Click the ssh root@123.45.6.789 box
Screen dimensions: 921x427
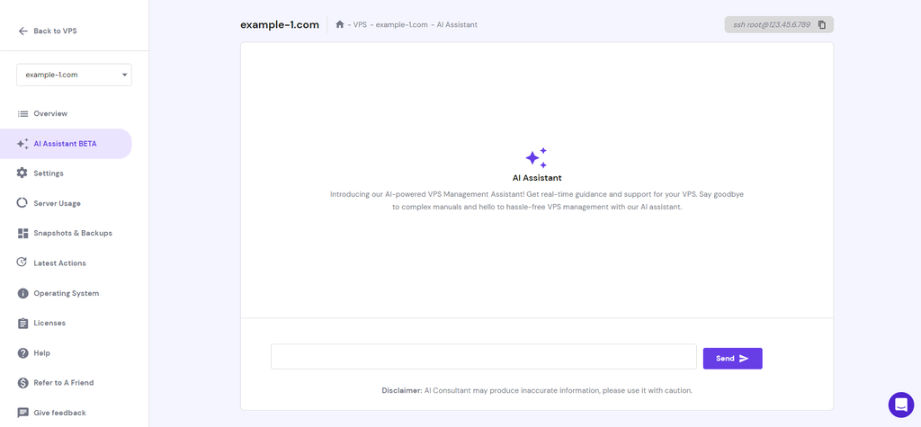point(779,24)
